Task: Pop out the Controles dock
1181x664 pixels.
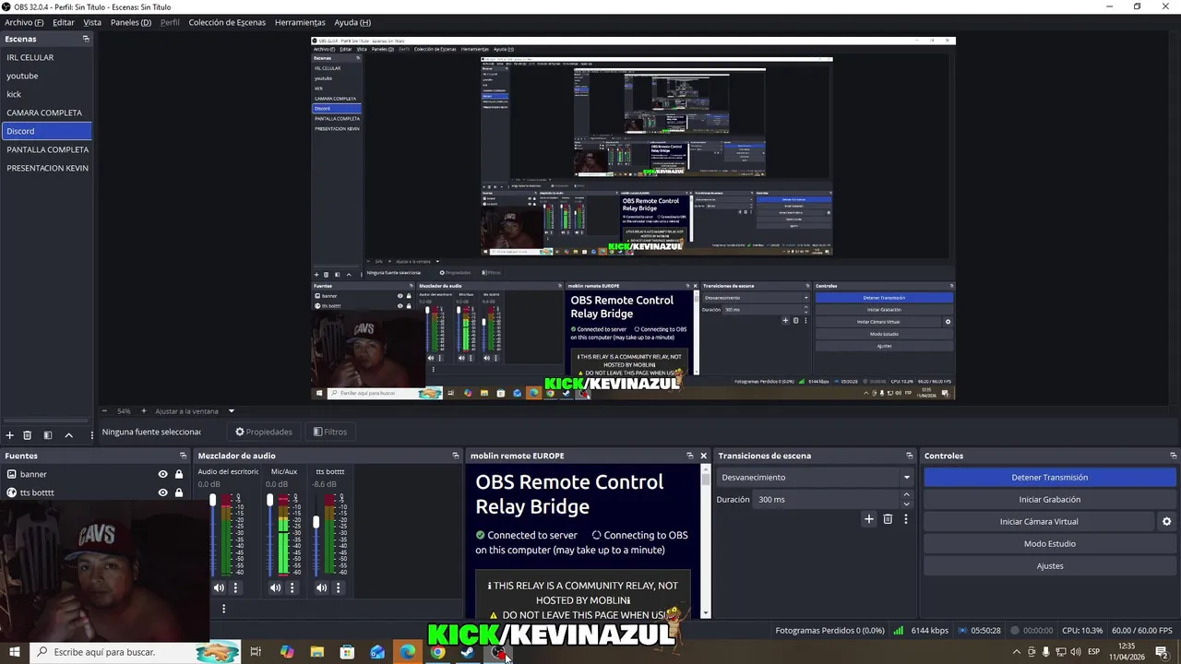Action: [1173, 456]
